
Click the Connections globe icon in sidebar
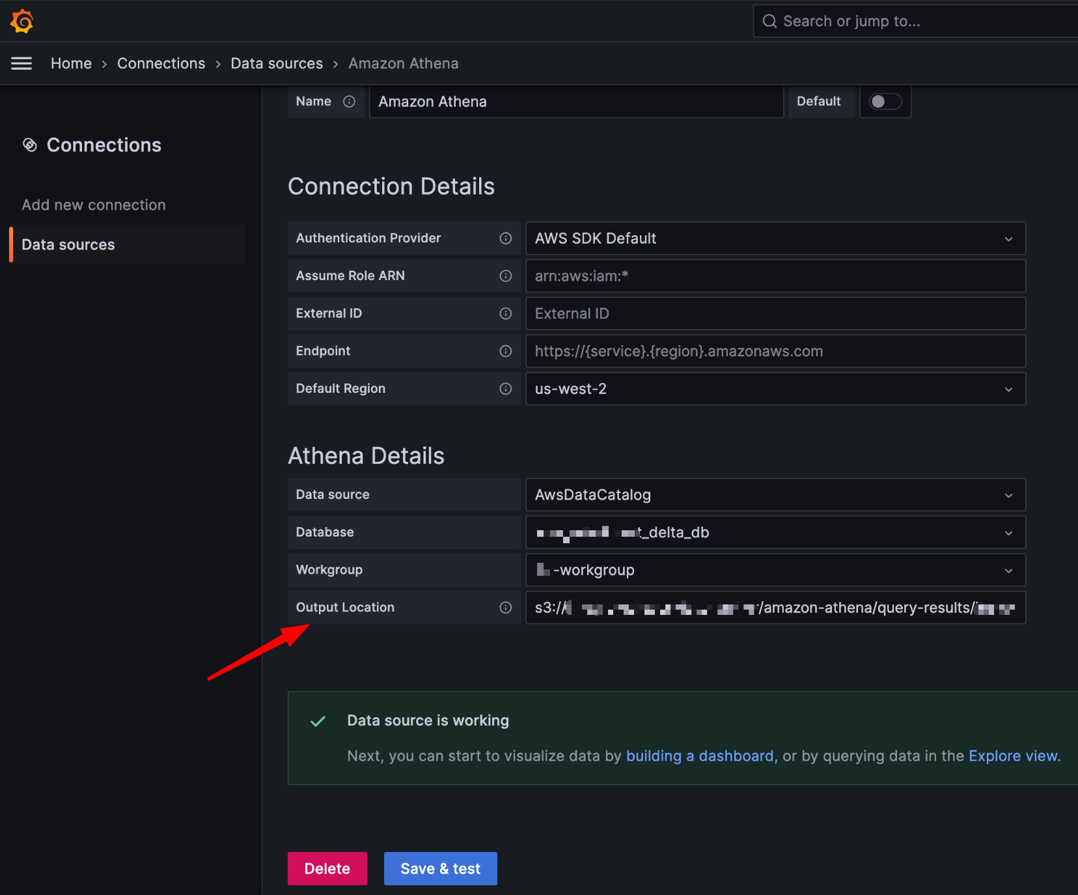(30, 145)
